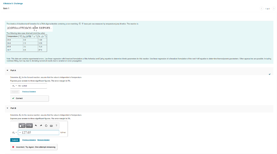Click the disabled Submit button in Part A
This screenshot has height=154, width=277.
point(15,92)
